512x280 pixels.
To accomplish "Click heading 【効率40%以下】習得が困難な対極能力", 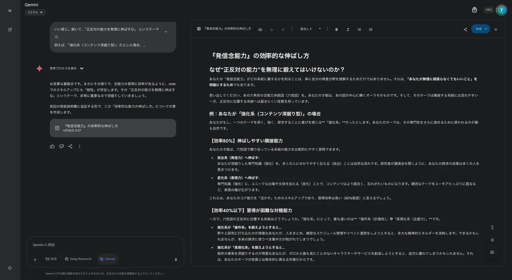I will click(251, 210).
